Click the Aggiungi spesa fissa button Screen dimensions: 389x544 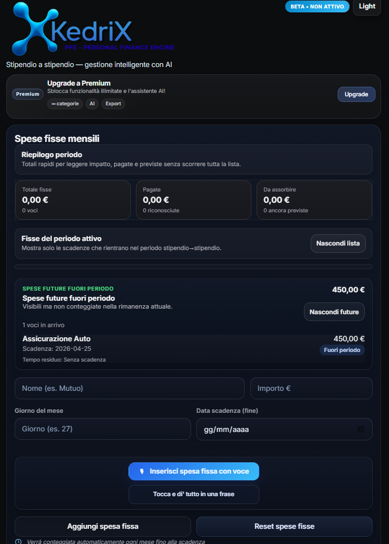point(103,527)
